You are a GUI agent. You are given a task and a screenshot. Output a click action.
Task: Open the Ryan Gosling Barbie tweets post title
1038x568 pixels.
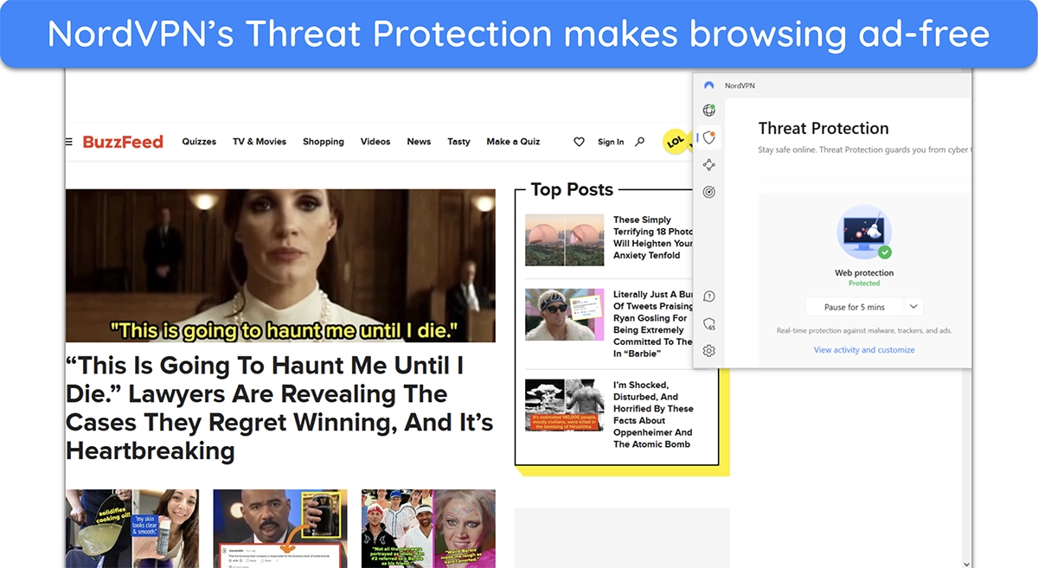click(x=653, y=324)
